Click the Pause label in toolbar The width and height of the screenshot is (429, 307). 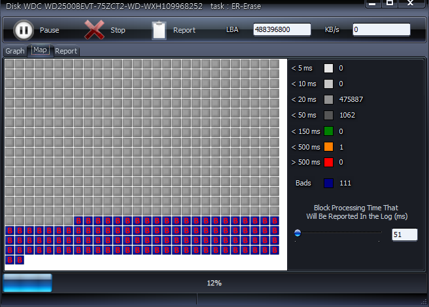[x=50, y=30]
